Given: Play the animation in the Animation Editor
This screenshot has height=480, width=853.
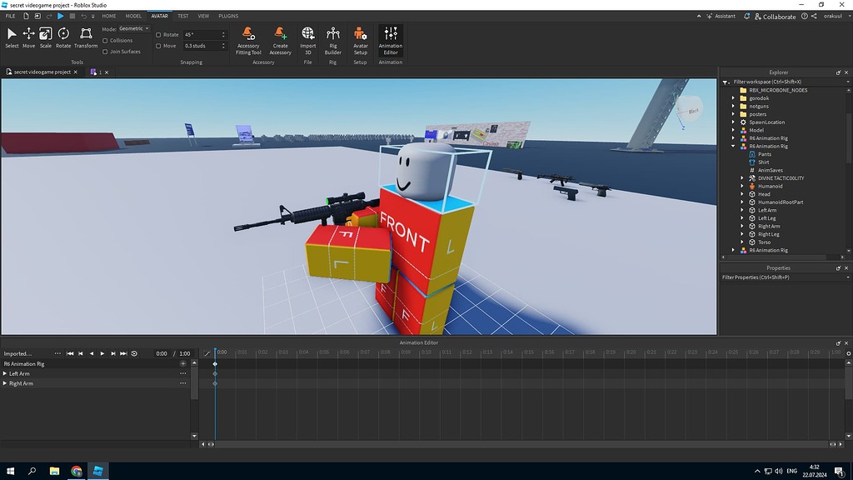Looking at the screenshot, I should (x=102, y=352).
